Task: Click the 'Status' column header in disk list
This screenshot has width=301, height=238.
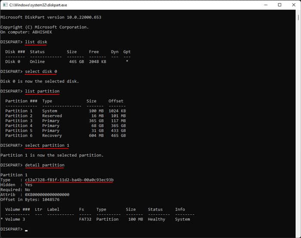Action: click(37, 52)
